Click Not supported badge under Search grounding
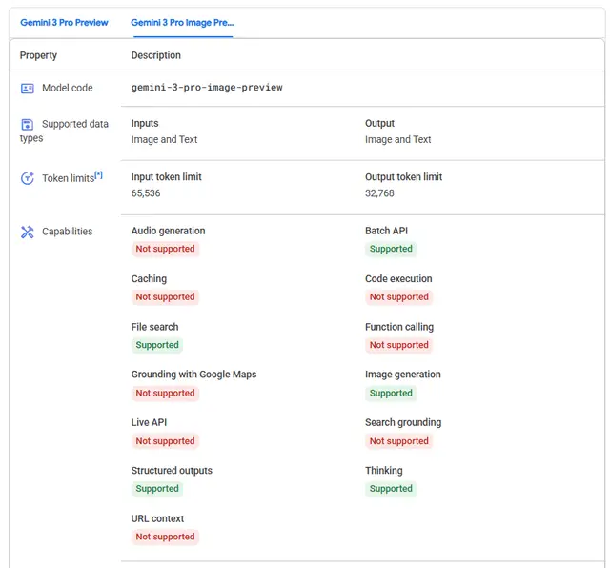The image size is (610, 568). click(399, 441)
